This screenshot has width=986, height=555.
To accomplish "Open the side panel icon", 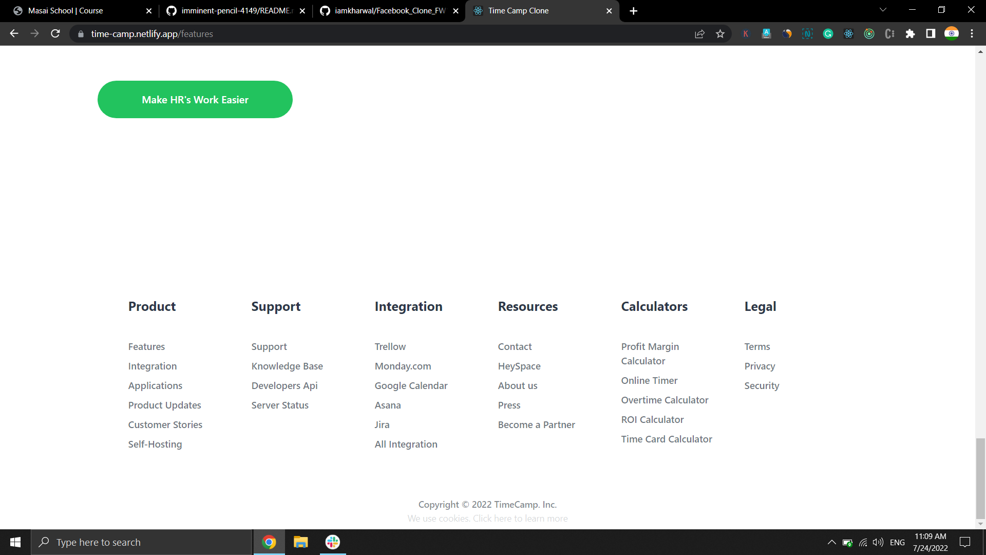I will [x=931, y=33].
